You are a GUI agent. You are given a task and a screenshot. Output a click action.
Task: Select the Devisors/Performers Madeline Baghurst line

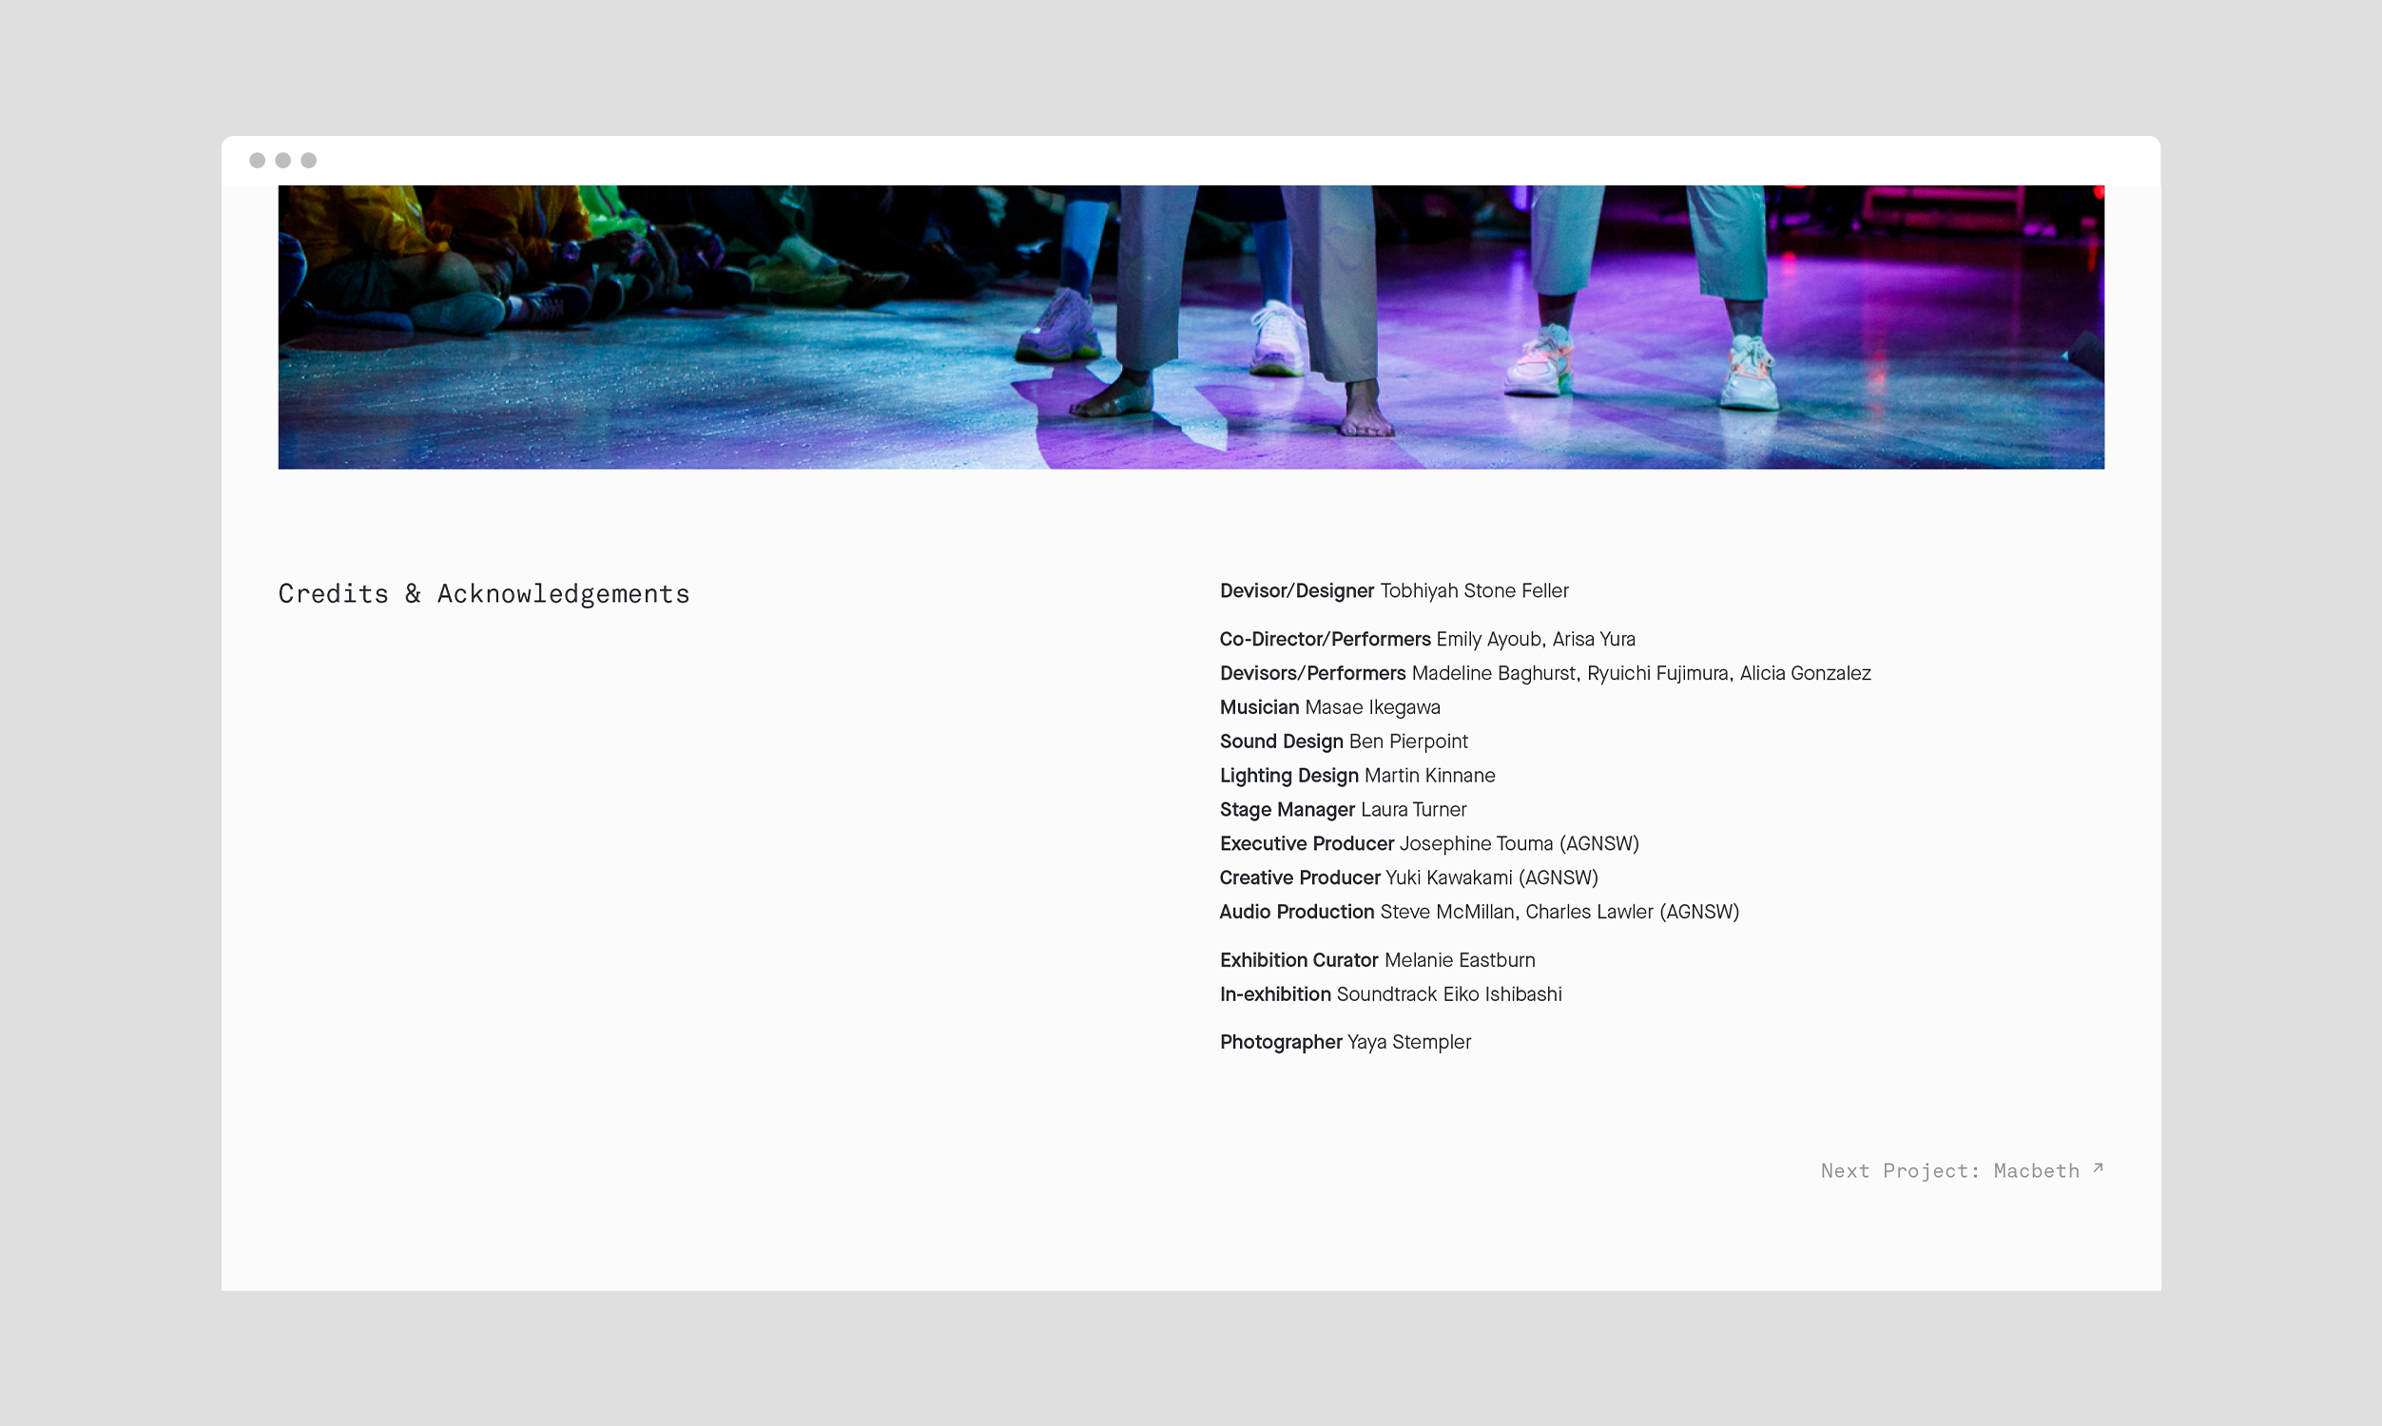tap(1545, 673)
